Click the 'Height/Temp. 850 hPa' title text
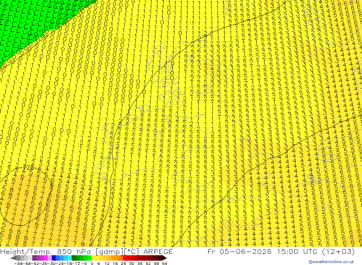Viewport: 362px width, 265px height. [x=46, y=252]
